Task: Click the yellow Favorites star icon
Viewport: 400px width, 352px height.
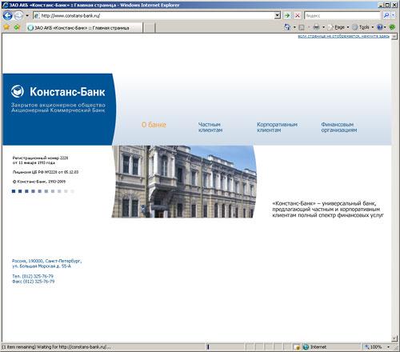Action: click(x=6, y=27)
